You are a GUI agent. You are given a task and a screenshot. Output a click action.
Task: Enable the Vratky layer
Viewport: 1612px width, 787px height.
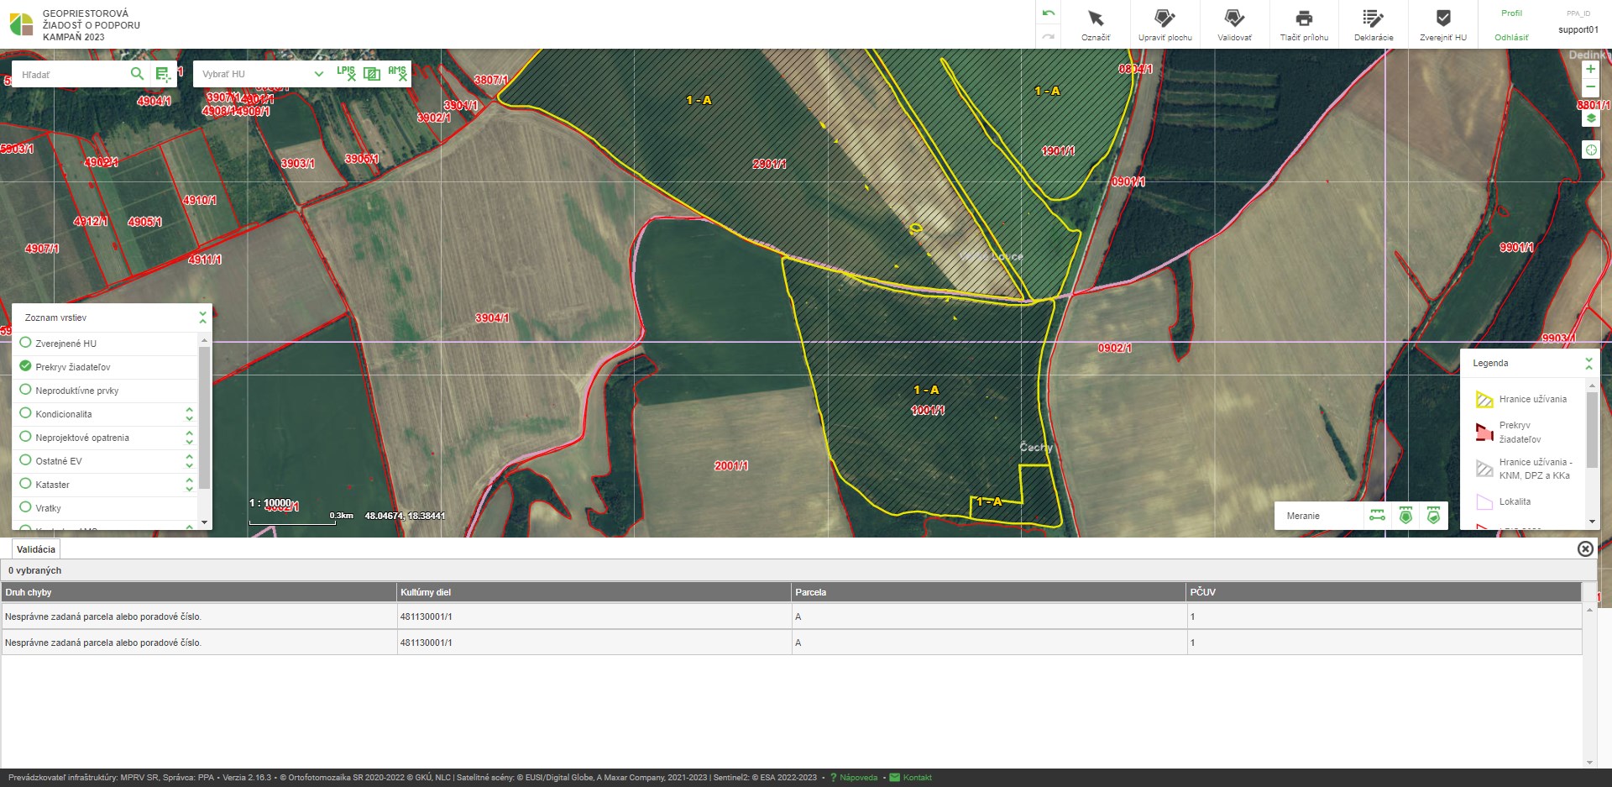(25, 507)
